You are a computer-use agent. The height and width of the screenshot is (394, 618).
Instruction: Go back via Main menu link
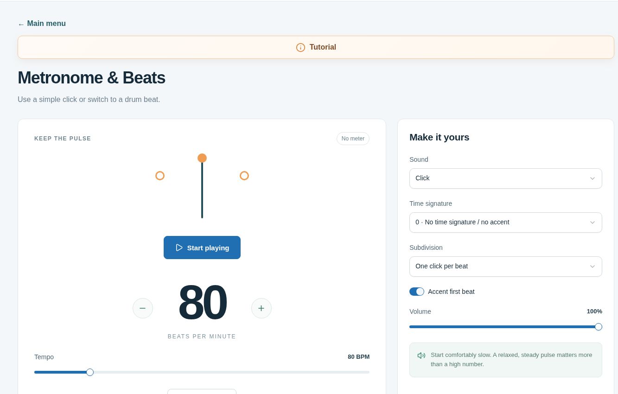(42, 24)
